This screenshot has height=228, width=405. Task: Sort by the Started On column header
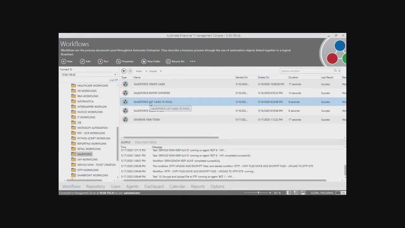[241, 78]
